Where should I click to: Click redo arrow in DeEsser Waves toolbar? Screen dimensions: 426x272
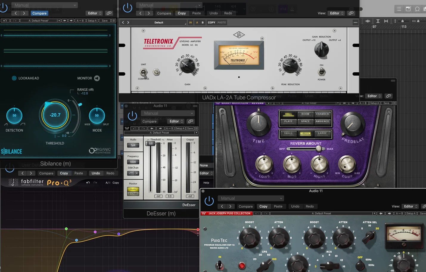tap(143, 128)
